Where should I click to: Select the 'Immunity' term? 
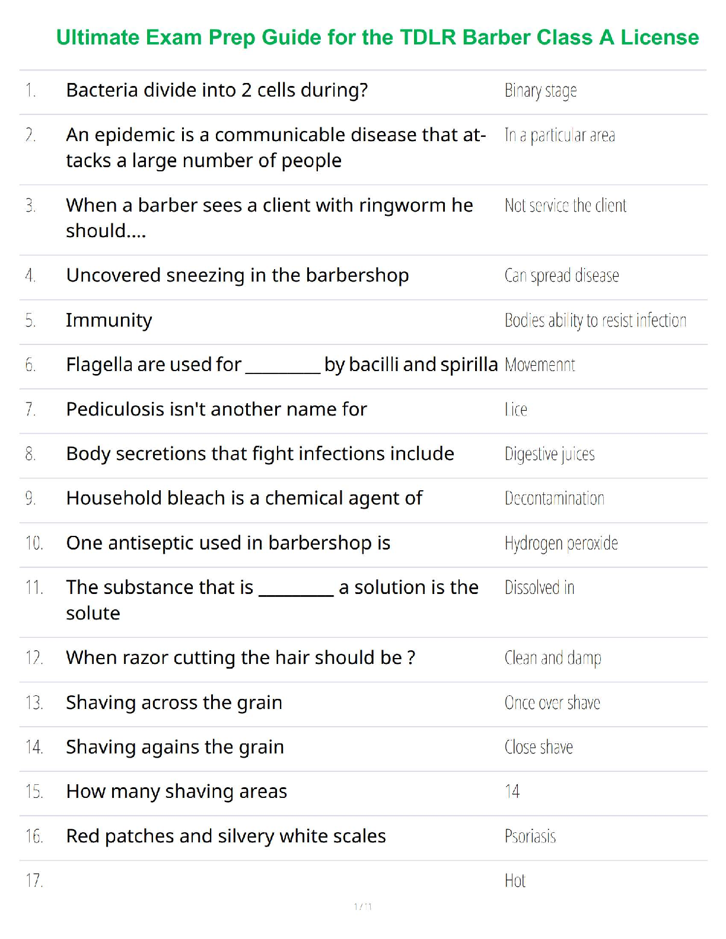(109, 320)
